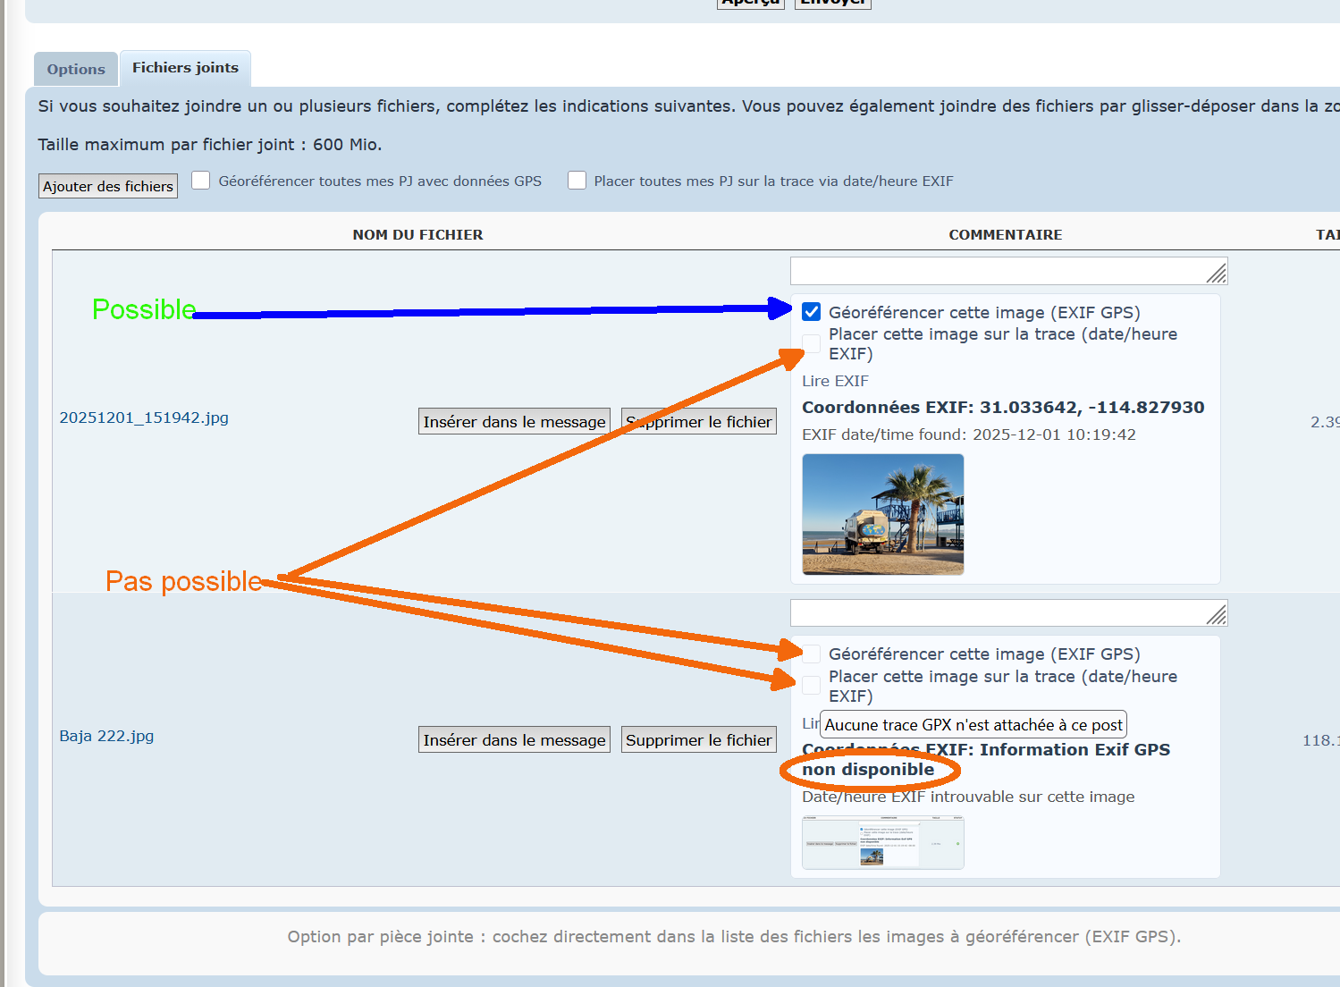The width and height of the screenshot is (1340, 987).
Task: Click the comment field for 20251201_151942.jpg
Action: [x=997, y=271]
